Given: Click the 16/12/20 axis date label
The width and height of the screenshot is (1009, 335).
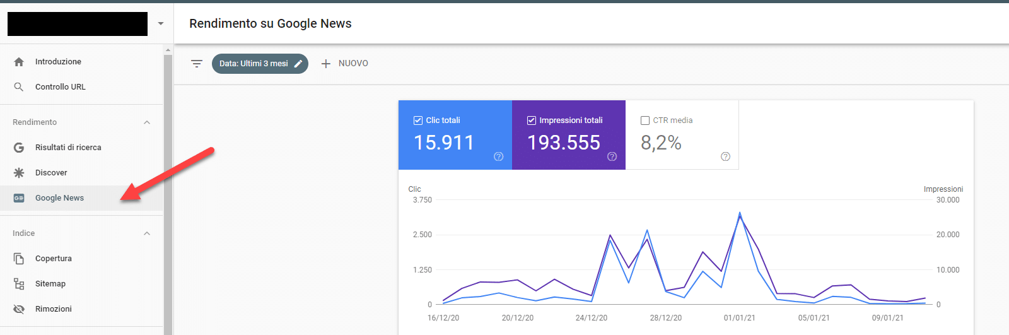Looking at the screenshot, I should click(443, 318).
